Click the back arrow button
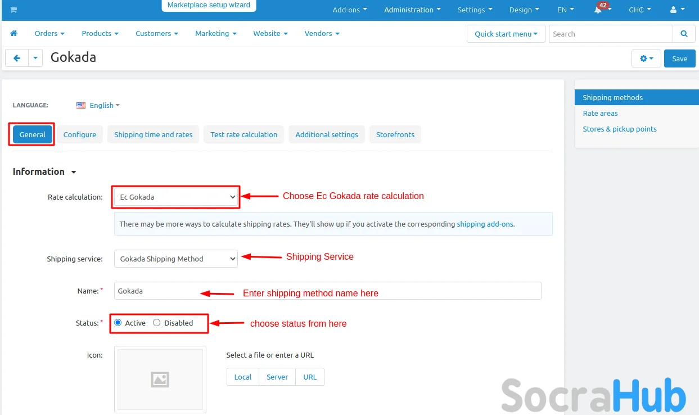 click(17, 58)
